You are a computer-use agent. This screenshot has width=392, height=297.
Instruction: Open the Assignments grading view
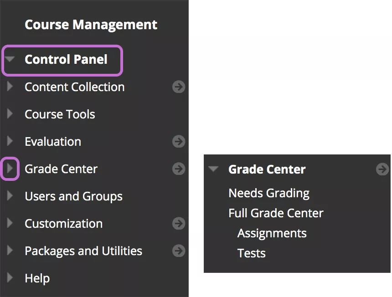pyautogui.click(x=272, y=233)
